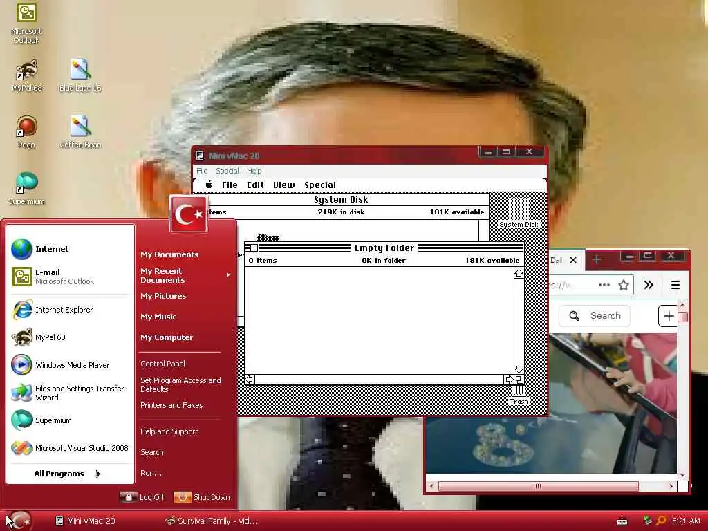Click the magnifier icon in the tray

[661, 521]
